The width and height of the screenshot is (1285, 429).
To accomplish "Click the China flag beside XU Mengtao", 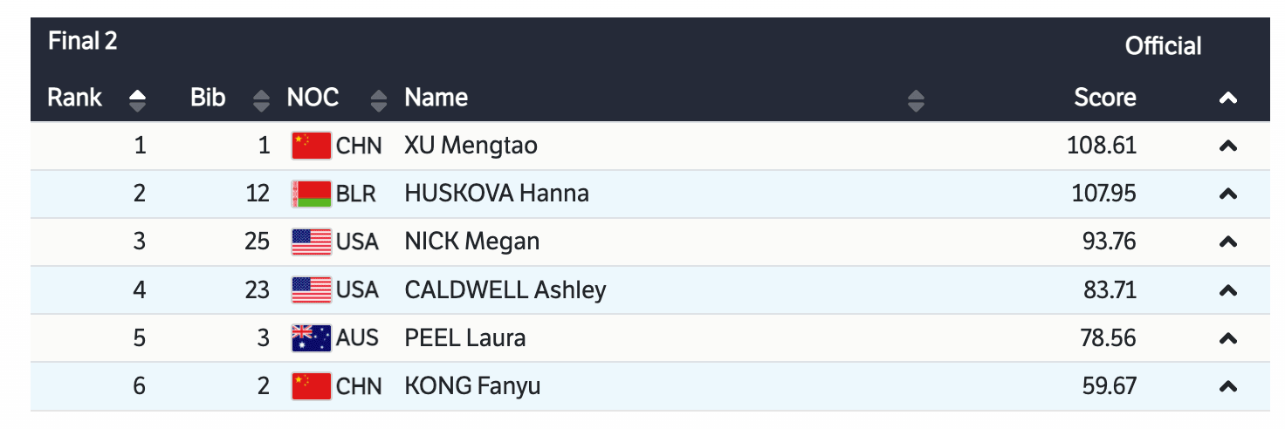I will click(311, 146).
